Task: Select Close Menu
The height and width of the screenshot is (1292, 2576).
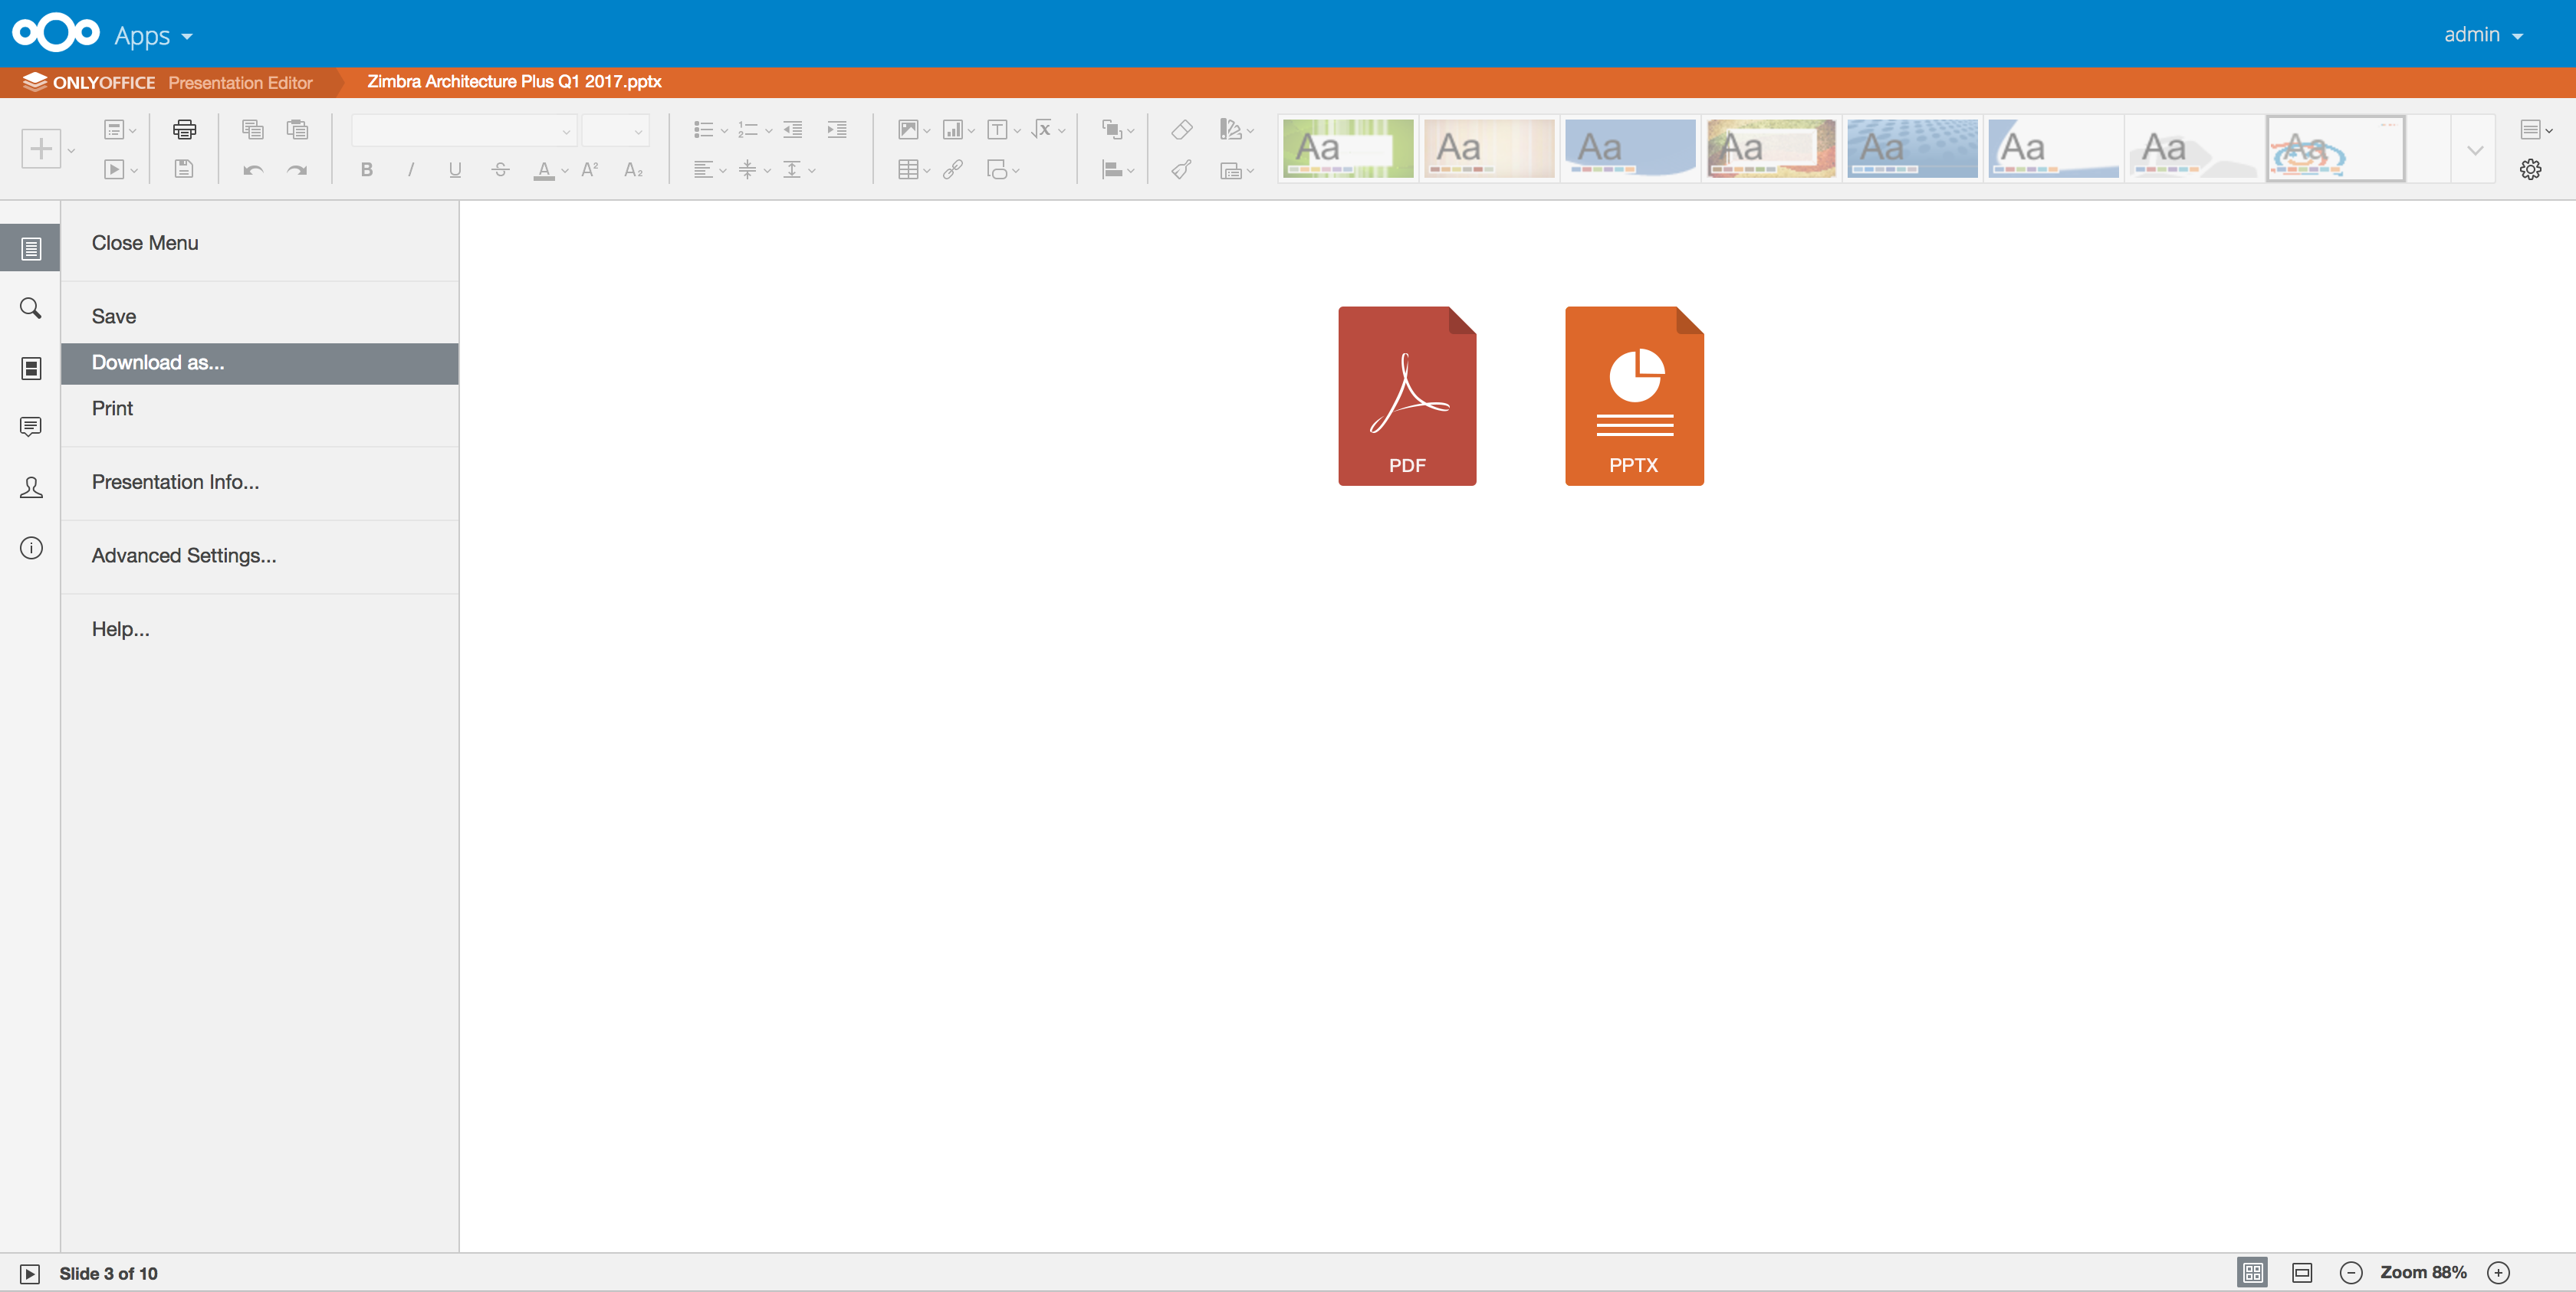Action: click(145, 243)
